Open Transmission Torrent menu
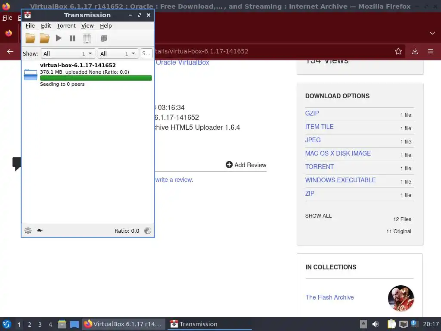The image size is (441, 331). pyautogui.click(x=66, y=25)
